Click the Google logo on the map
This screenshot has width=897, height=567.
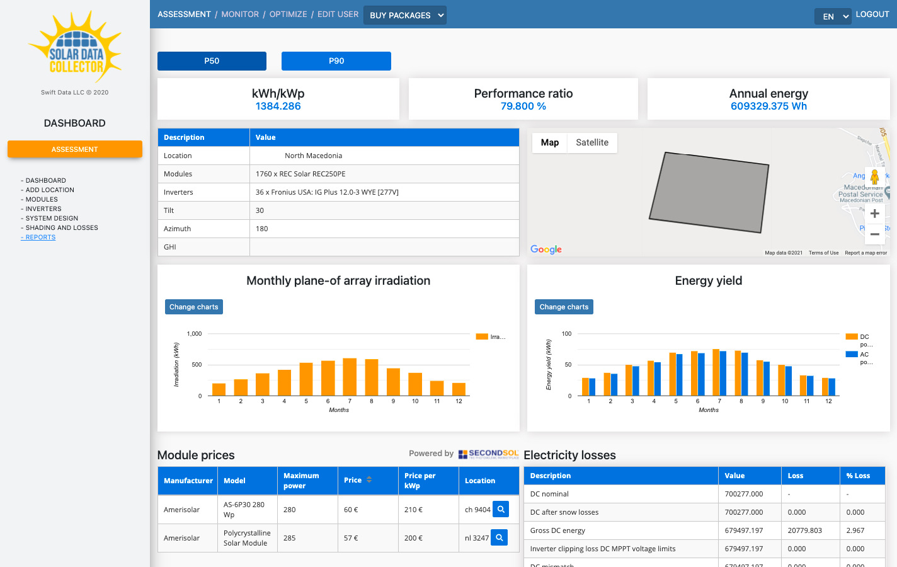(x=546, y=249)
